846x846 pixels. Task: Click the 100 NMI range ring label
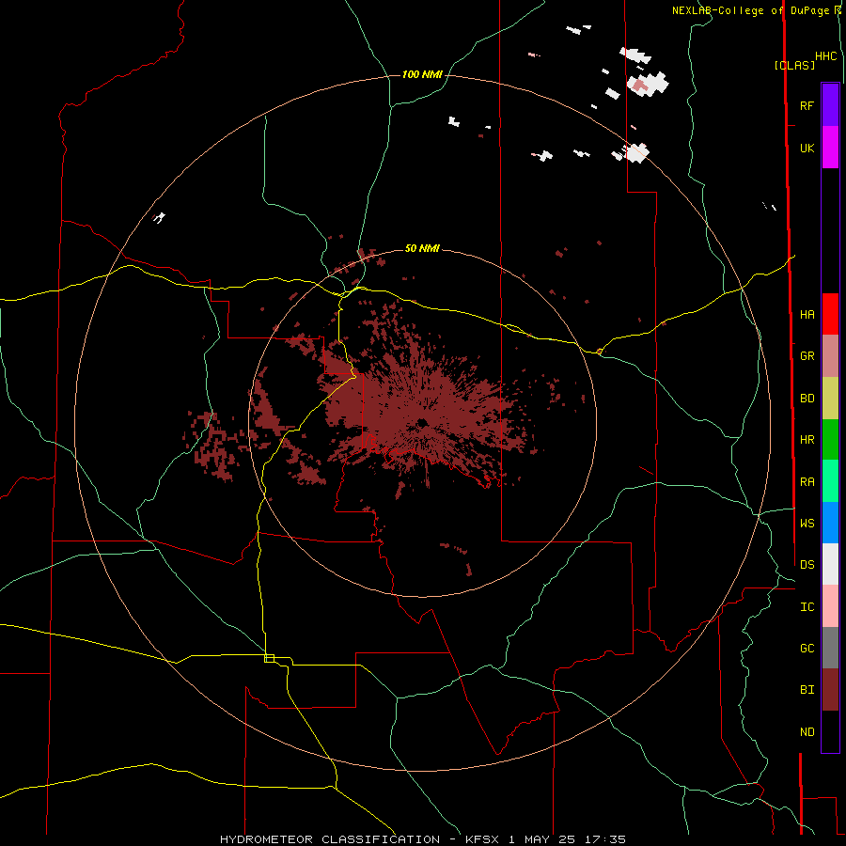pyautogui.click(x=422, y=74)
